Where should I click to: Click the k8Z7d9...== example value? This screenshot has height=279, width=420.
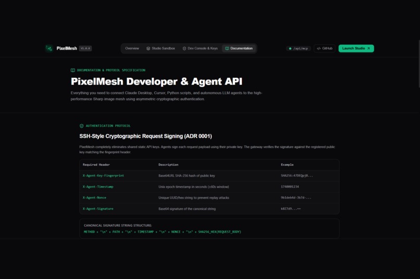pyautogui.click(x=291, y=209)
